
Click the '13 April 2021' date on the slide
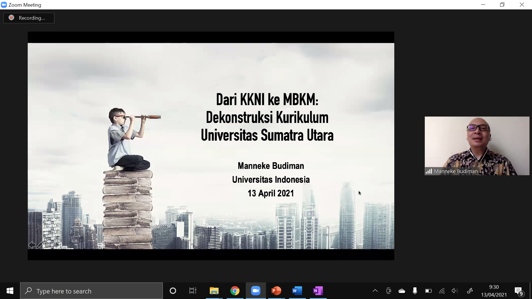click(271, 193)
